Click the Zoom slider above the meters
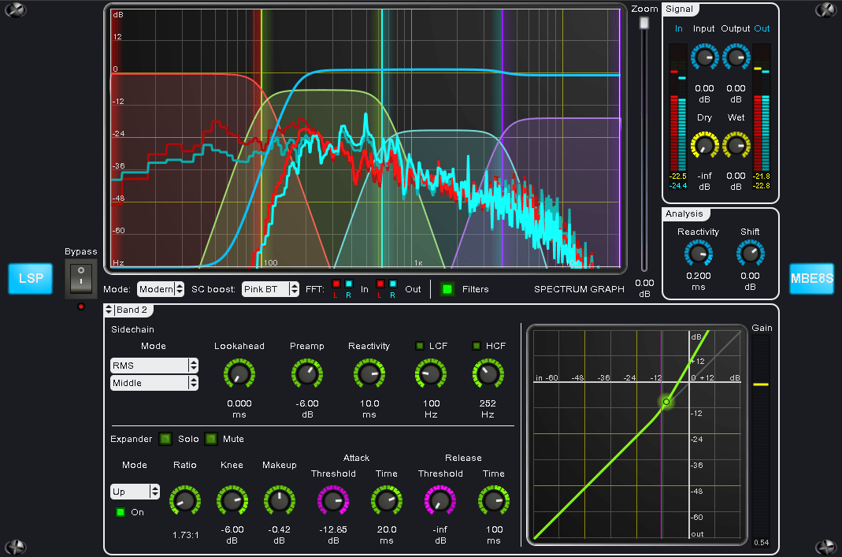Screen dimensions: 842x557 pyautogui.click(x=643, y=22)
